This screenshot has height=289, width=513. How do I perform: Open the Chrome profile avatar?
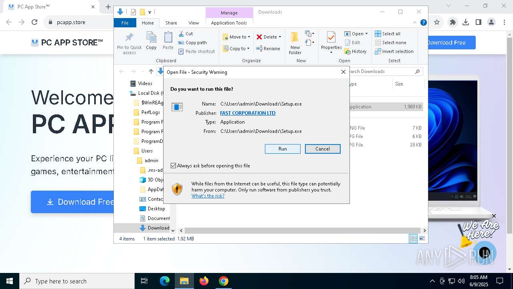coord(491,22)
